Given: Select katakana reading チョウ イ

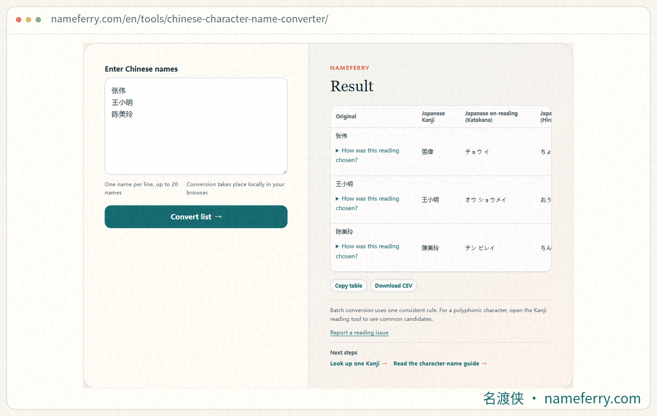Looking at the screenshot, I should pos(477,152).
